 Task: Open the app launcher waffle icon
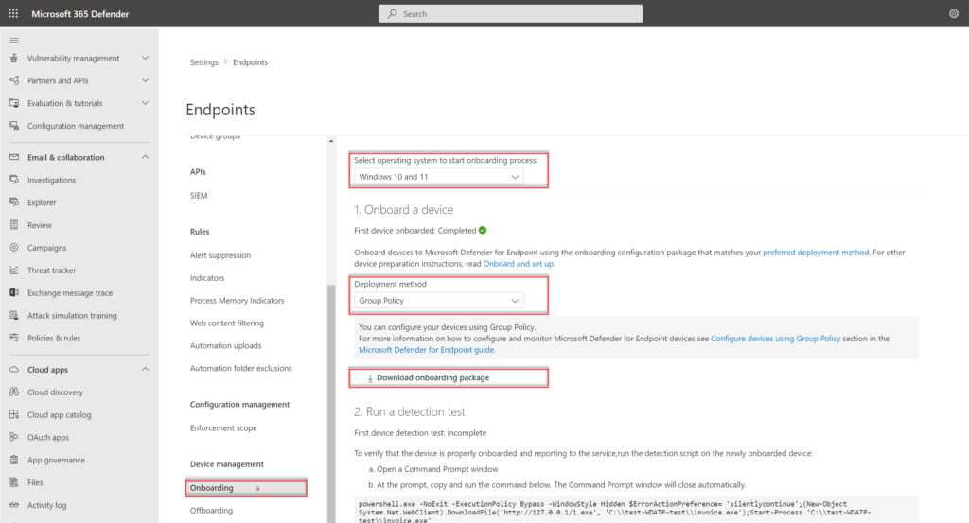click(x=13, y=13)
